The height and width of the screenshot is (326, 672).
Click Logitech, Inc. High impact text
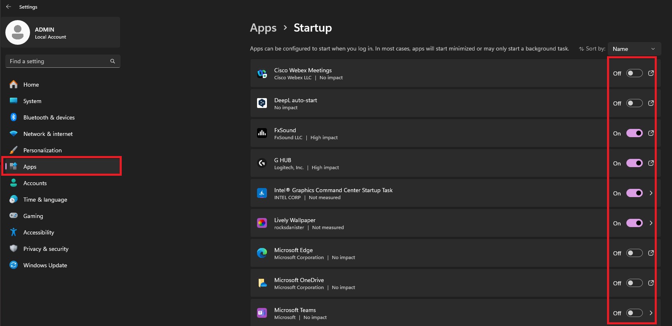306,168
